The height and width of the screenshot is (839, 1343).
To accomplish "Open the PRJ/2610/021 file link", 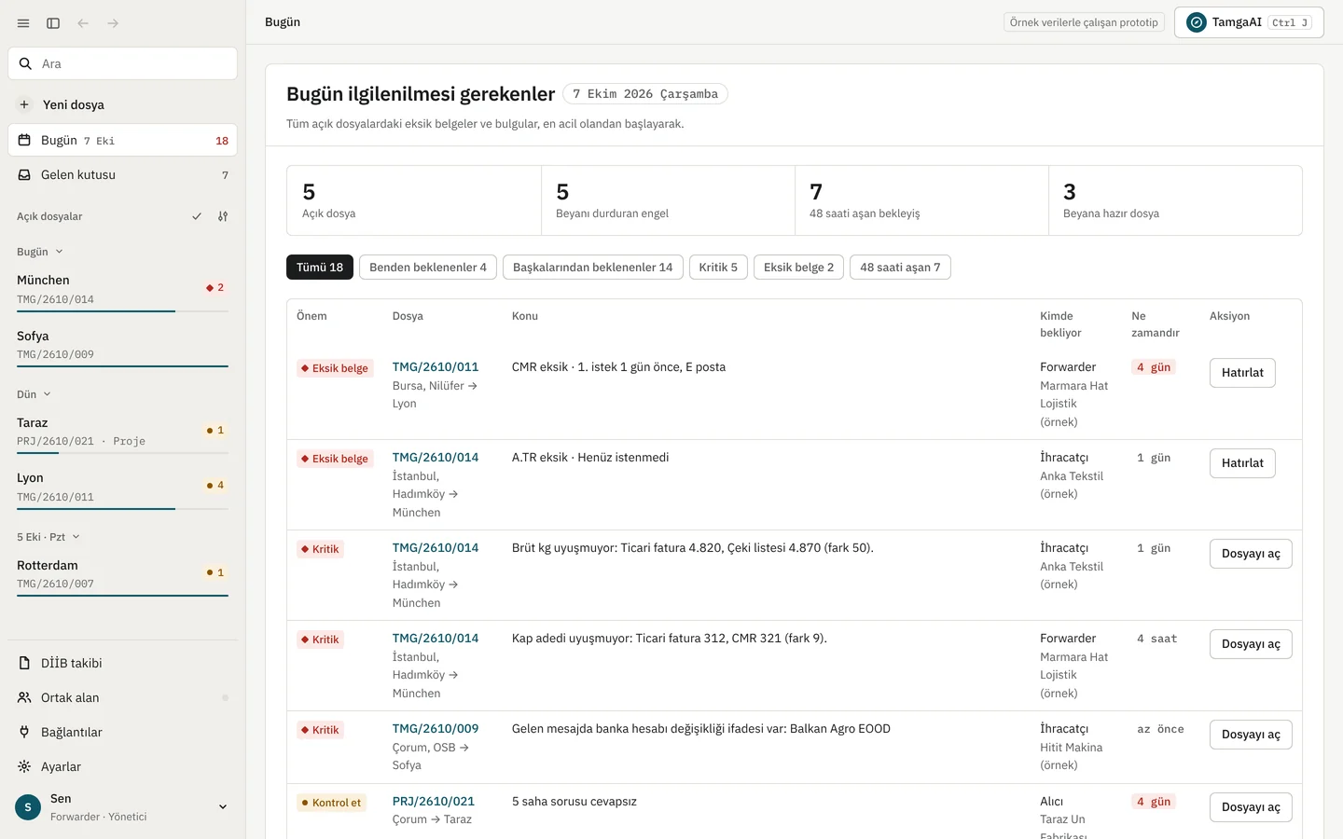I will pos(434,802).
